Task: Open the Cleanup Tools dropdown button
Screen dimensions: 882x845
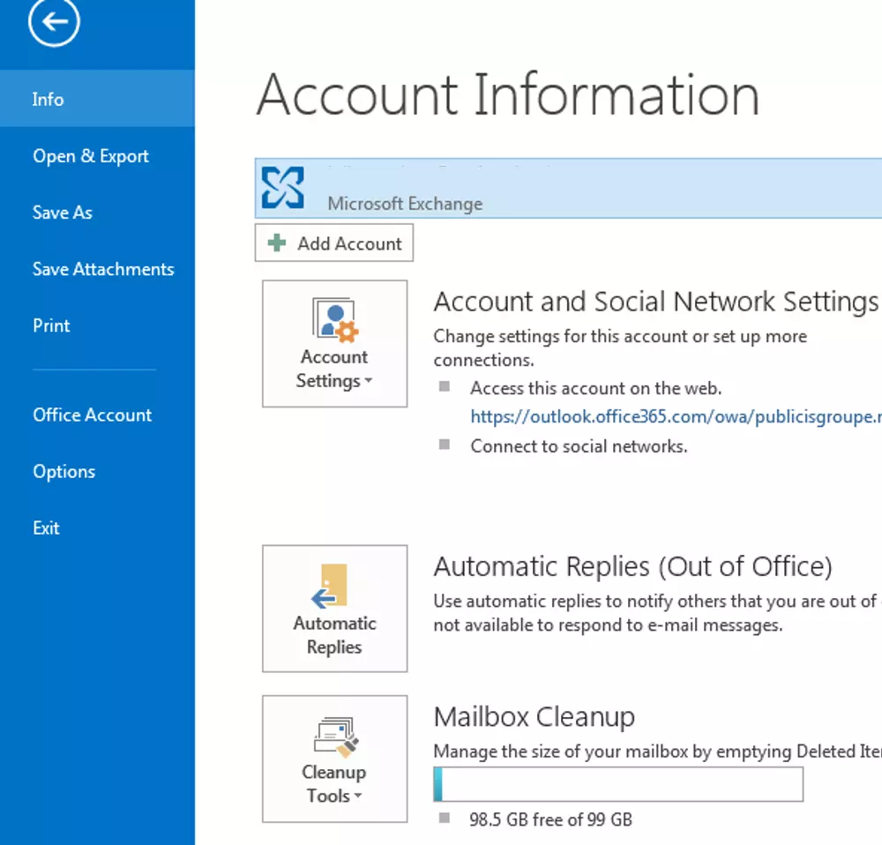Action: click(x=334, y=759)
